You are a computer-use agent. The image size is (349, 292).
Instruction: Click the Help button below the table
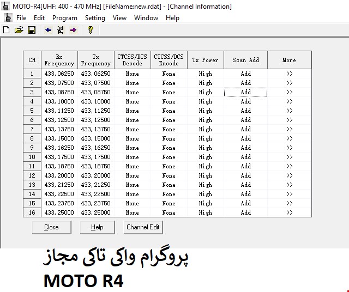tap(97, 227)
